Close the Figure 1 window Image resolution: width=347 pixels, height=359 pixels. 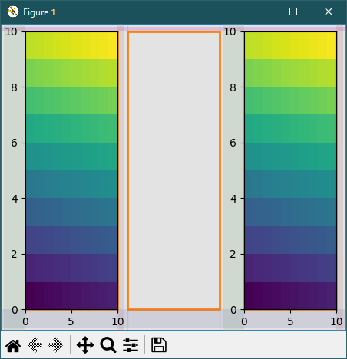[x=329, y=12]
